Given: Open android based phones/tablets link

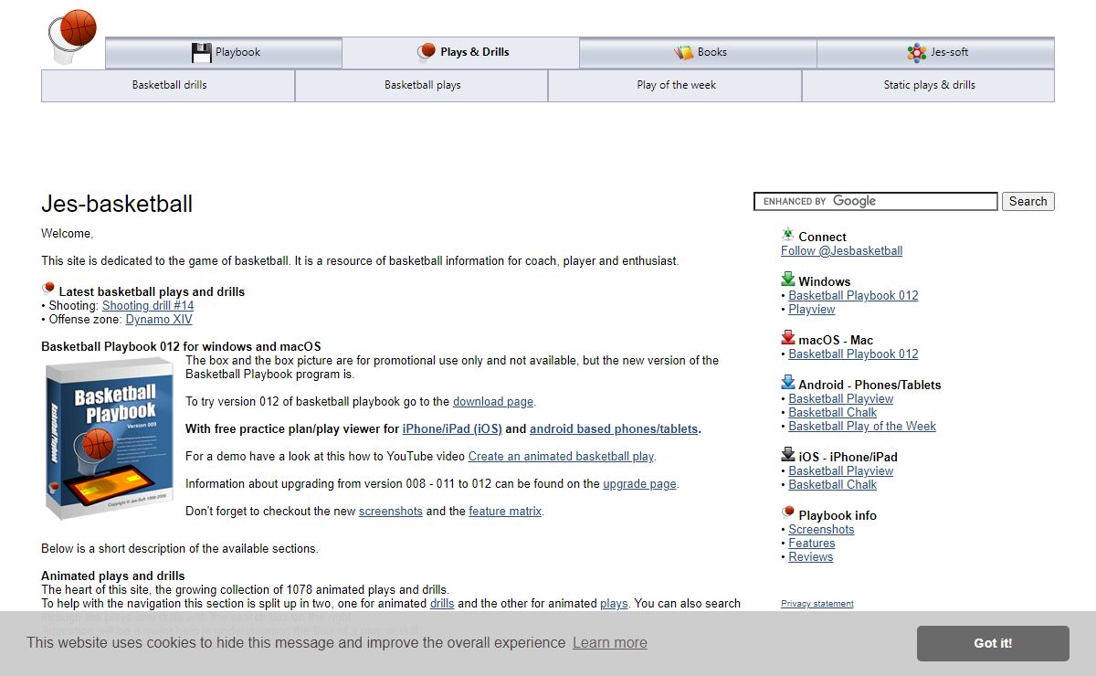Looking at the screenshot, I should [614, 428].
